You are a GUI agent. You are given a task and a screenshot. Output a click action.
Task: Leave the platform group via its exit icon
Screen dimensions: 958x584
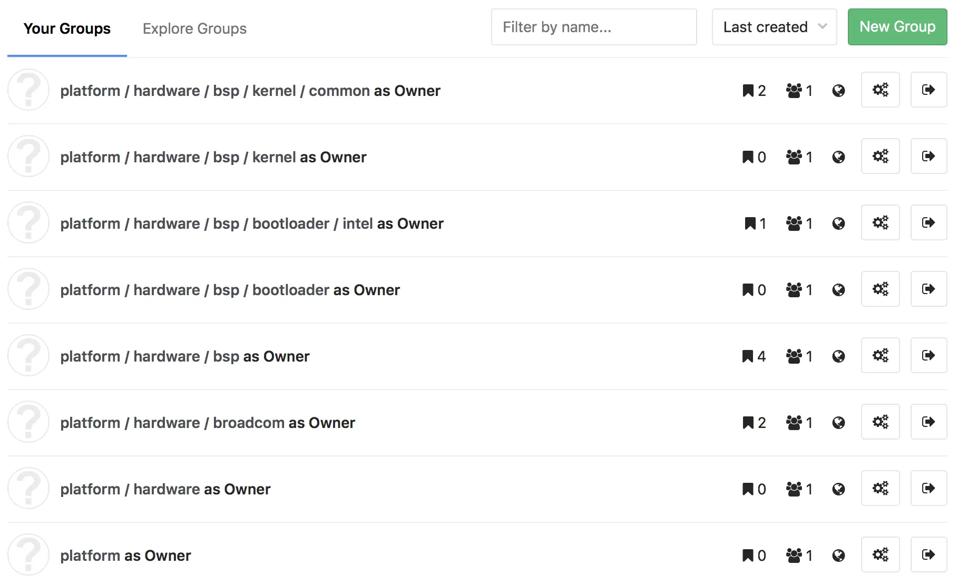[928, 554]
